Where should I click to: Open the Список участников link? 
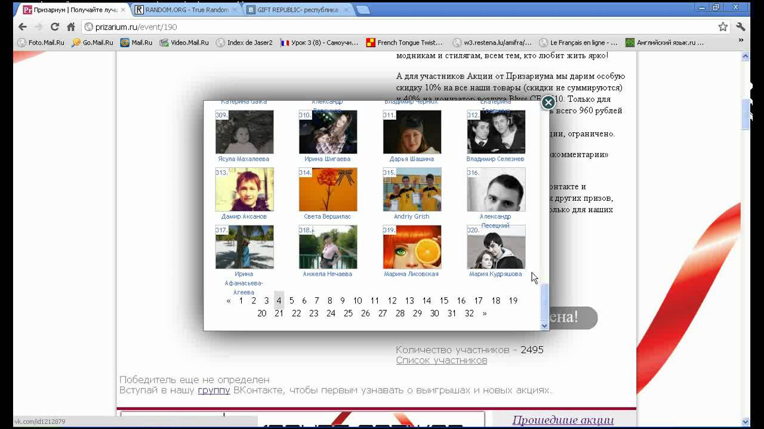pyautogui.click(x=442, y=360)
